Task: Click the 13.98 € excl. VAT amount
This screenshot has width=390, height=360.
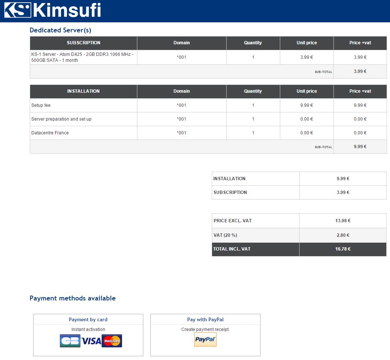Action: coord(343,221)
